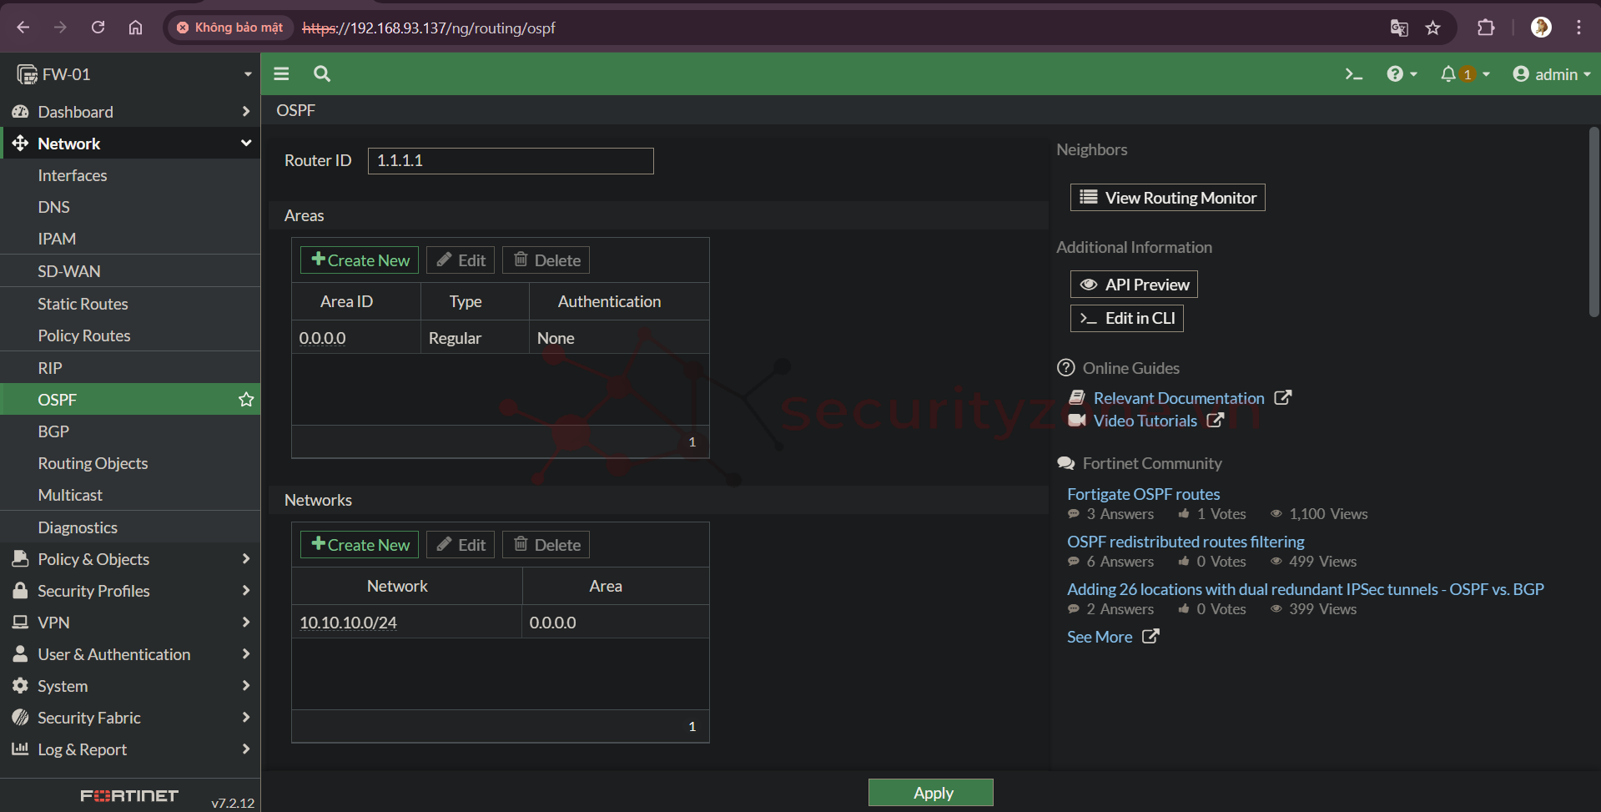Open the notifications bell icon
The width and height of the screenshot is (1601, 812).
(x=1448, y=74)
